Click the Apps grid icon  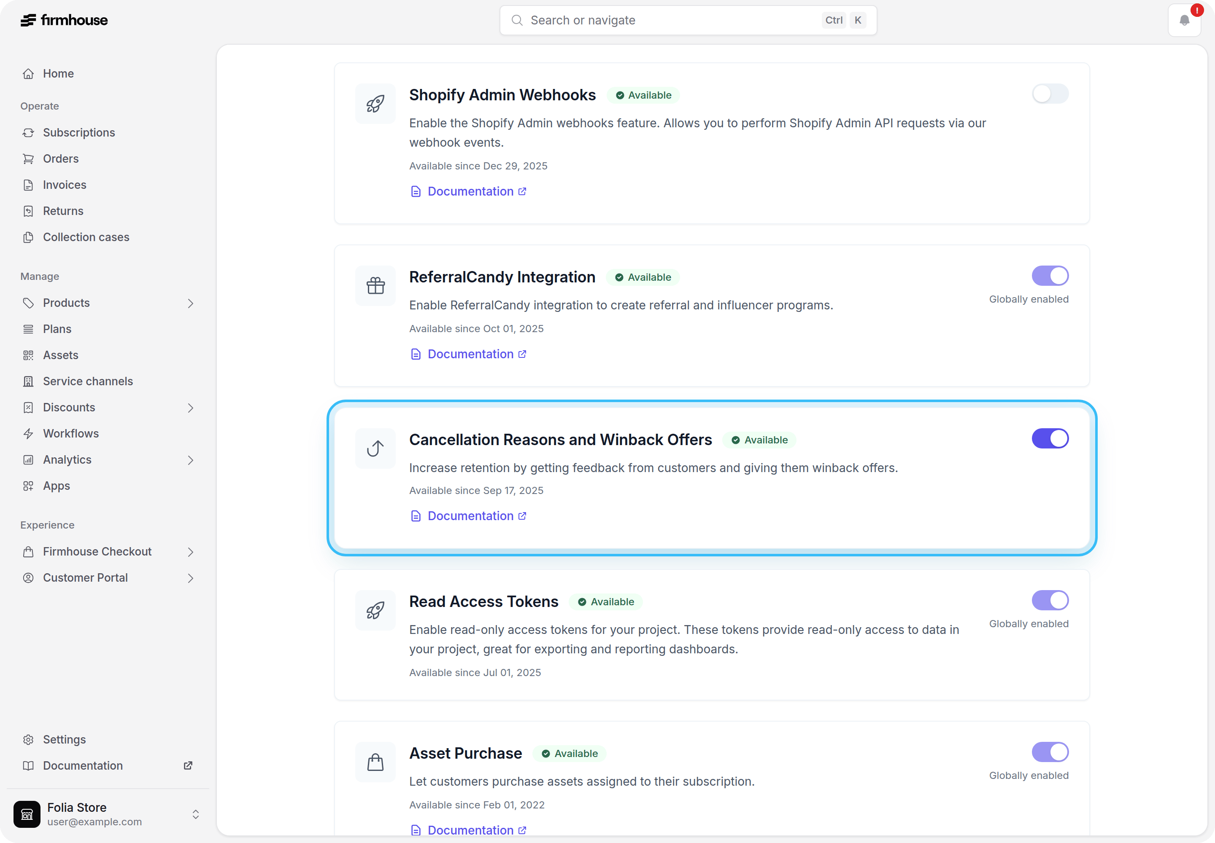29,486
